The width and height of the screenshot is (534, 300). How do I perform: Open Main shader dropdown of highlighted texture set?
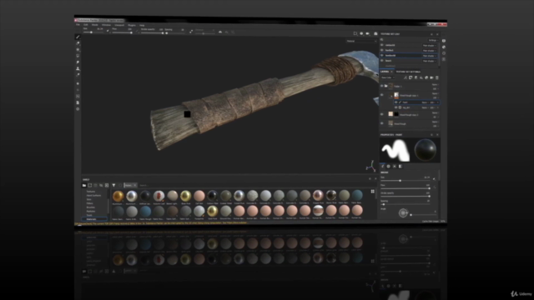pos(430,56)
